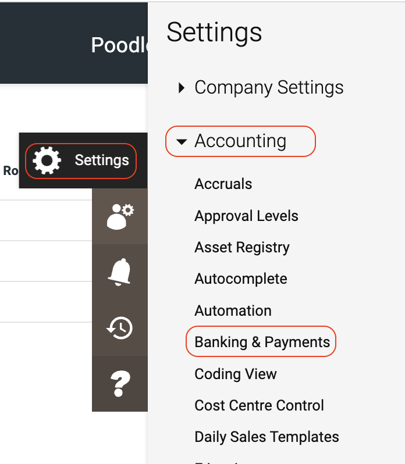
Task: Open the user settings person-gear icon
Action: coord(120,216)
